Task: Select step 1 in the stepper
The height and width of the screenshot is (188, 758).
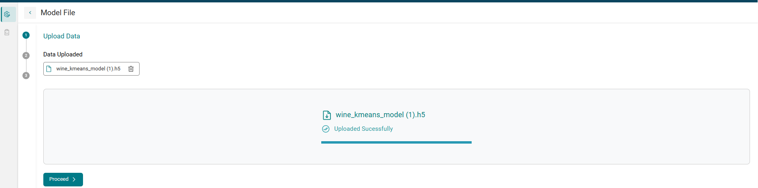Action: click(26, 35)
